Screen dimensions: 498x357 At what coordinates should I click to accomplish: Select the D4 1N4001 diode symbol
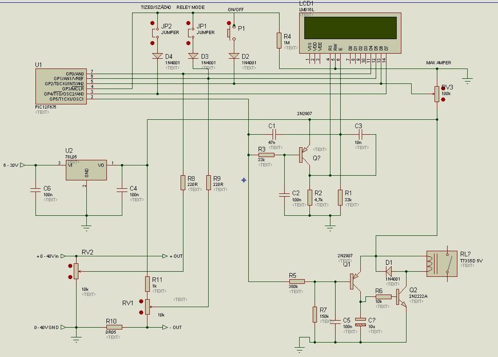pyautogui.click(x=158, y=56)
